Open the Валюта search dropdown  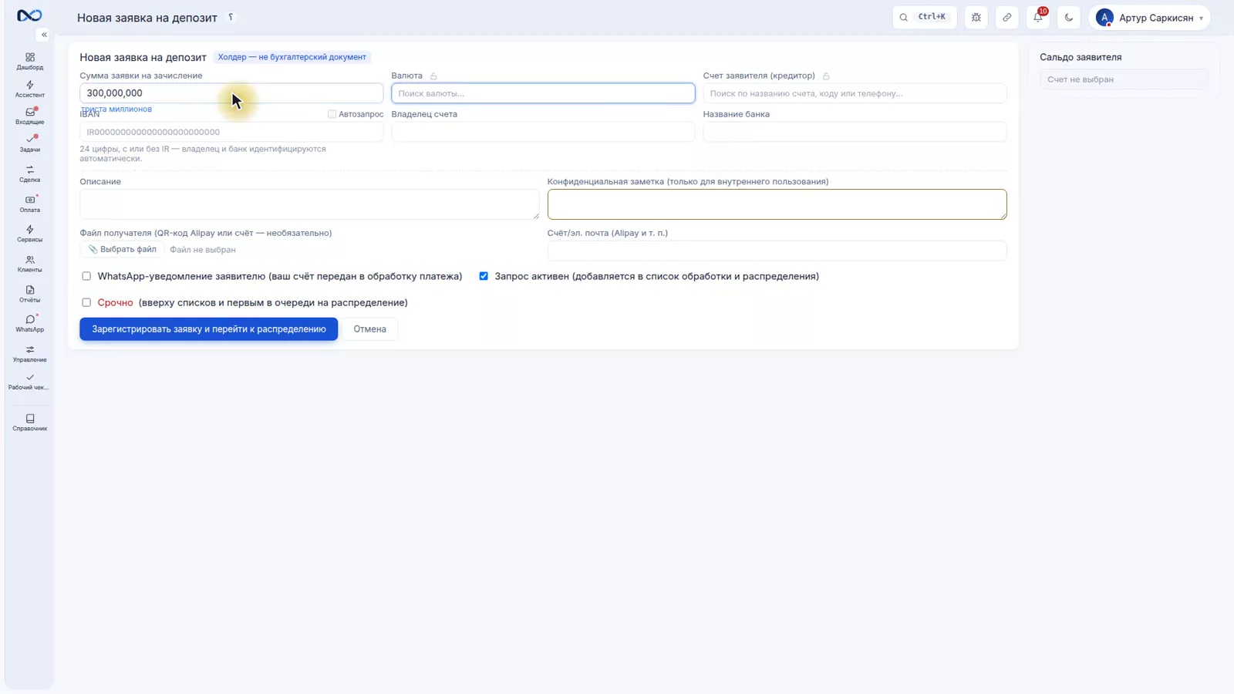pyautogui.click(x=543, y=93)
